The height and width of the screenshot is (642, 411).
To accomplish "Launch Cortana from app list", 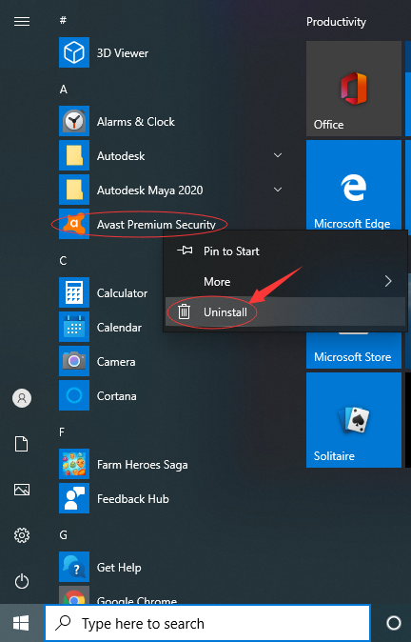I will tap(116, 396).
